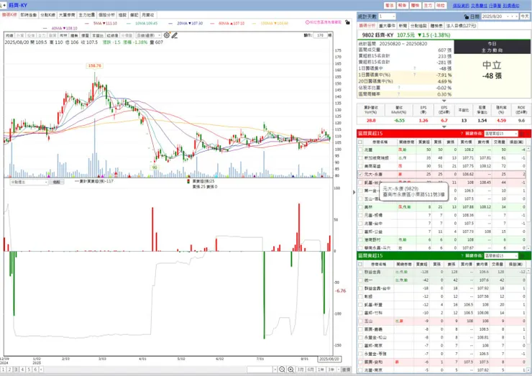Collapse the right panel with the splitter arrow
532x376 pixels.
click(354, 192)
